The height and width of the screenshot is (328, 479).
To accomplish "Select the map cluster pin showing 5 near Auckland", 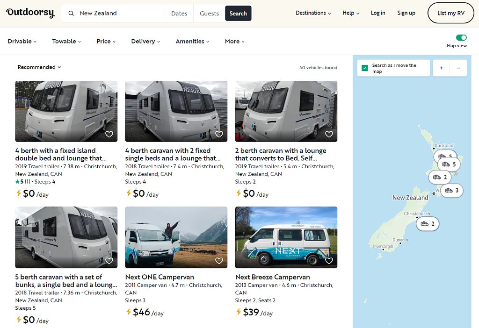I will 445,157.
